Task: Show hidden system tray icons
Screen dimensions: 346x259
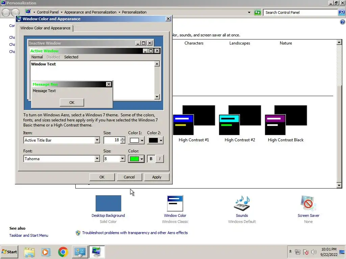Action: click(x=290, y=252)
